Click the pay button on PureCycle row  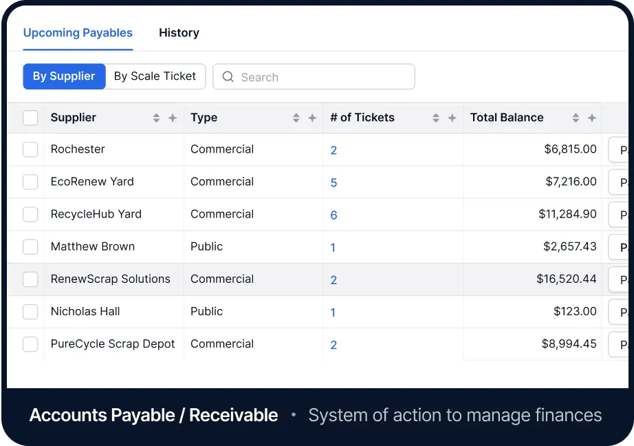pyautogui.click(x=621, y=345)
